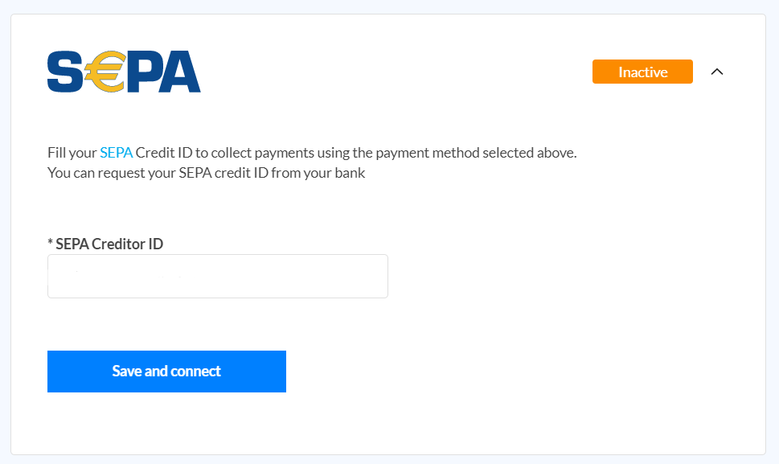The height and width of the screenshot is (464, 779).
Task: Select the blue euro-styled SEPA brand icon
Action: point(124,72)
